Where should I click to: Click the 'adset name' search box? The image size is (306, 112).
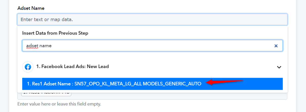click(152, 46)
